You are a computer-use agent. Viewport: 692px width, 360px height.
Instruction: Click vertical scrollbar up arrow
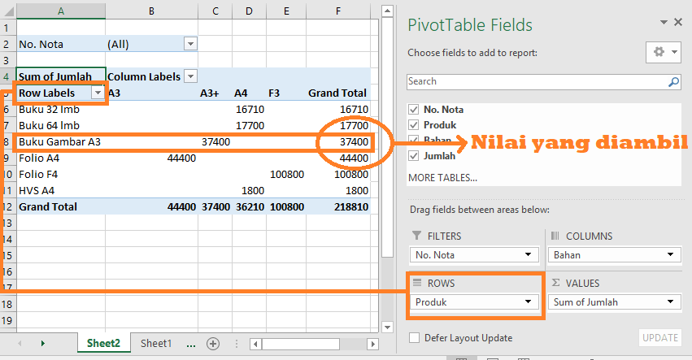[x=387, y=11]
